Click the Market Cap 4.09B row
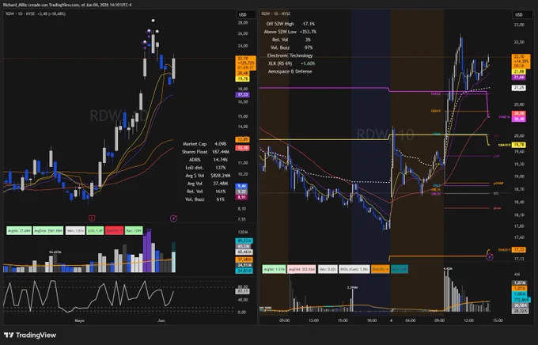 (x=204, y=144)
